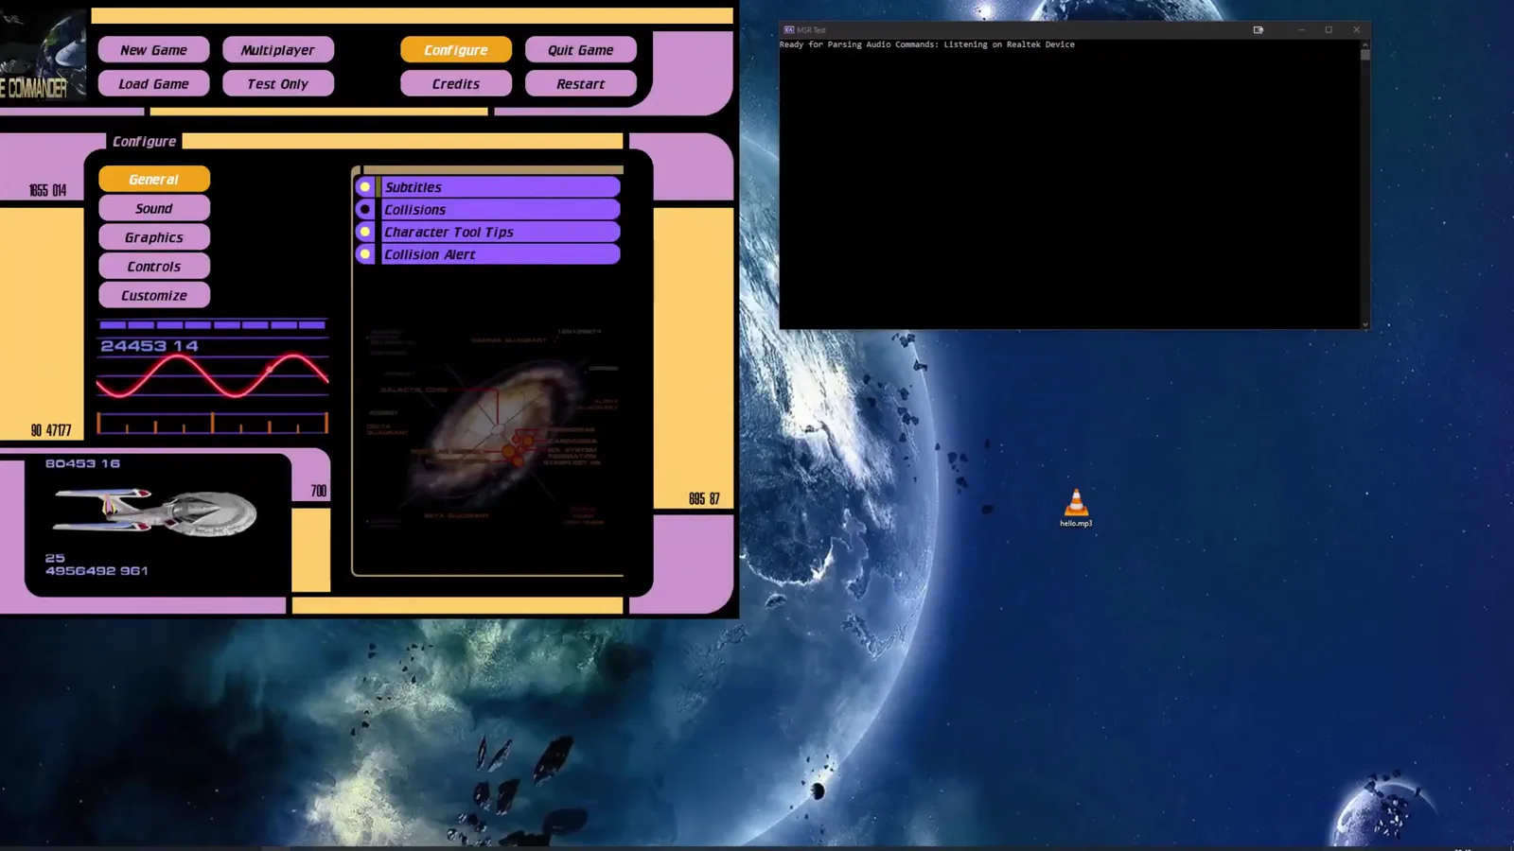Click the starship thumbnail image

155,512
